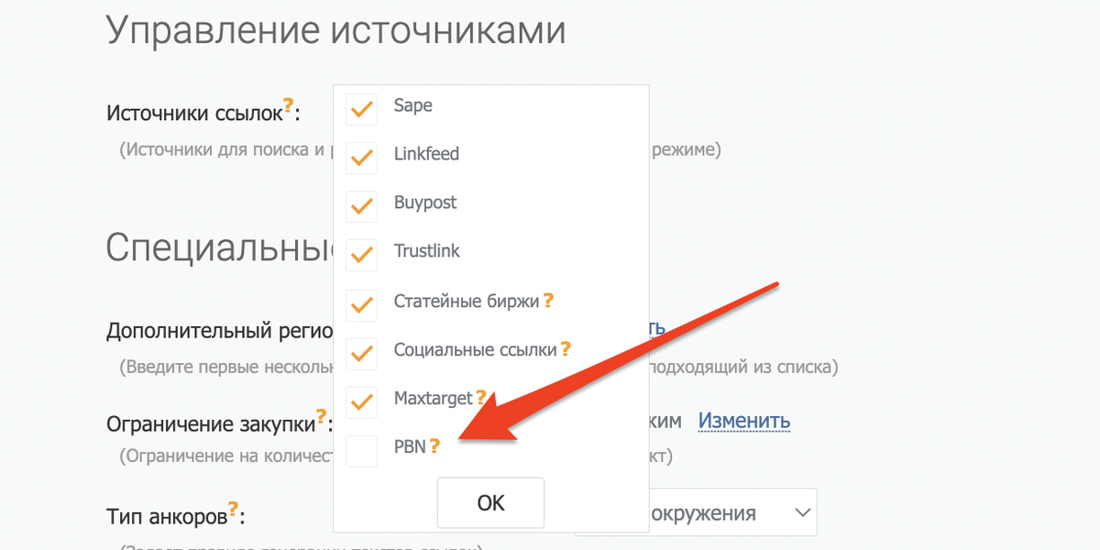Toggle off the Trustlink source
Viewport: 1100px width, 550px height.
pyautogui.click(x=361, y=255)
